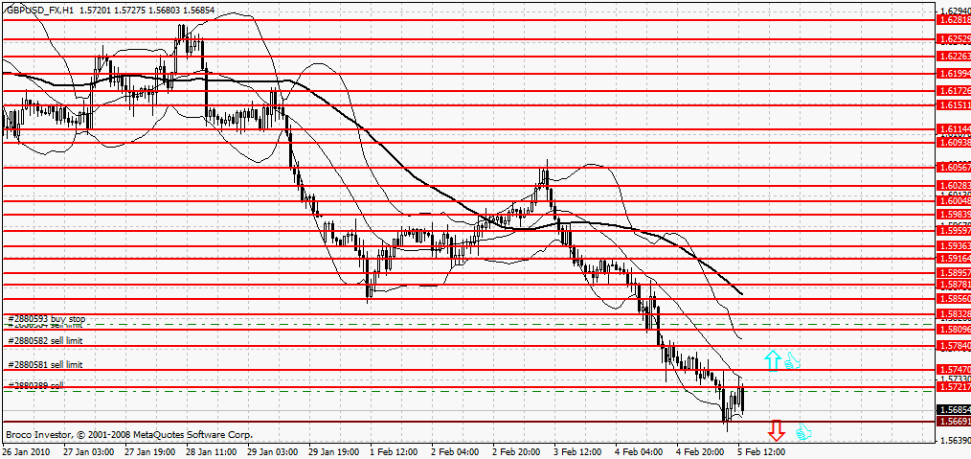The width and height of the screenshot is (971, 459).
Task: Click the 4 Feb 04:00 time label
Action: coord(639,453)
